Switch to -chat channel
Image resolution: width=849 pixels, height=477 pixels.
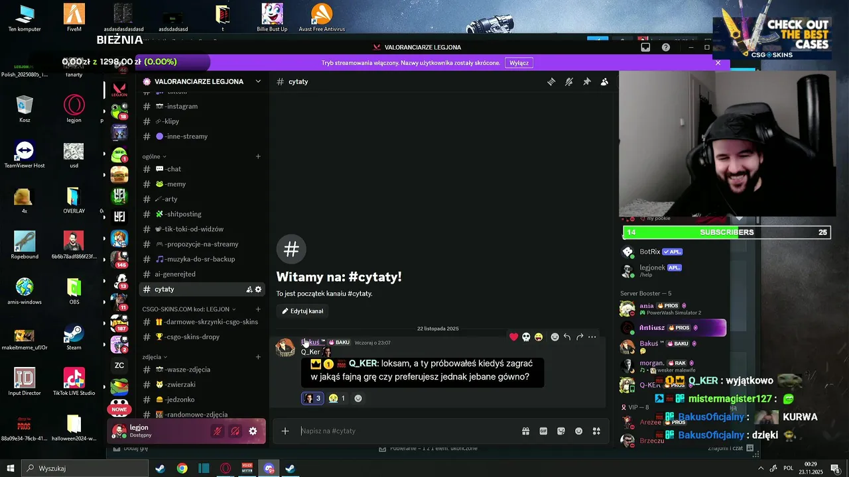click(202, 169)
